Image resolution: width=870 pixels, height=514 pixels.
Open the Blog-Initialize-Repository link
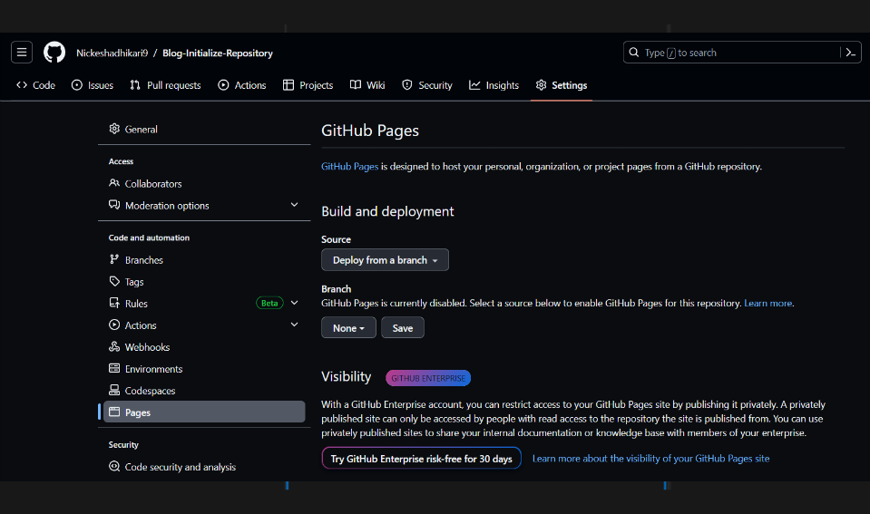coord(218,53)
